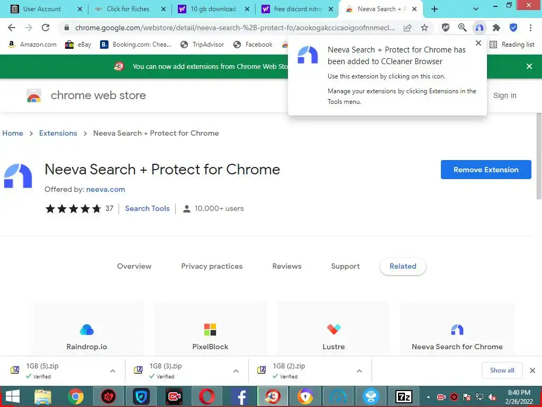Image resolution: width=542 pixels, height=407 pixels.
Task: Open the browser three-dot menu
Action: point(530,28)
